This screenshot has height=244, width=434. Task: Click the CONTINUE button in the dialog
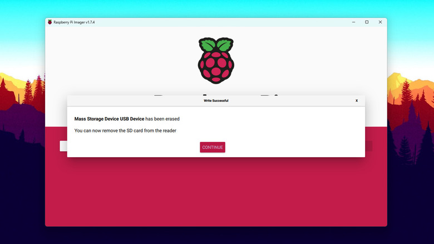(x=213, y=147)
